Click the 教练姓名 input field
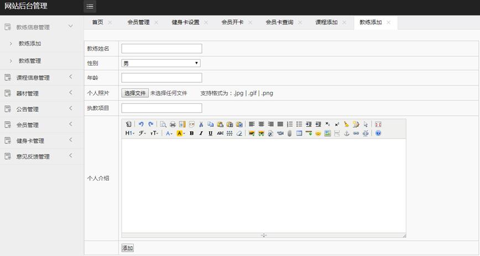 161,49
